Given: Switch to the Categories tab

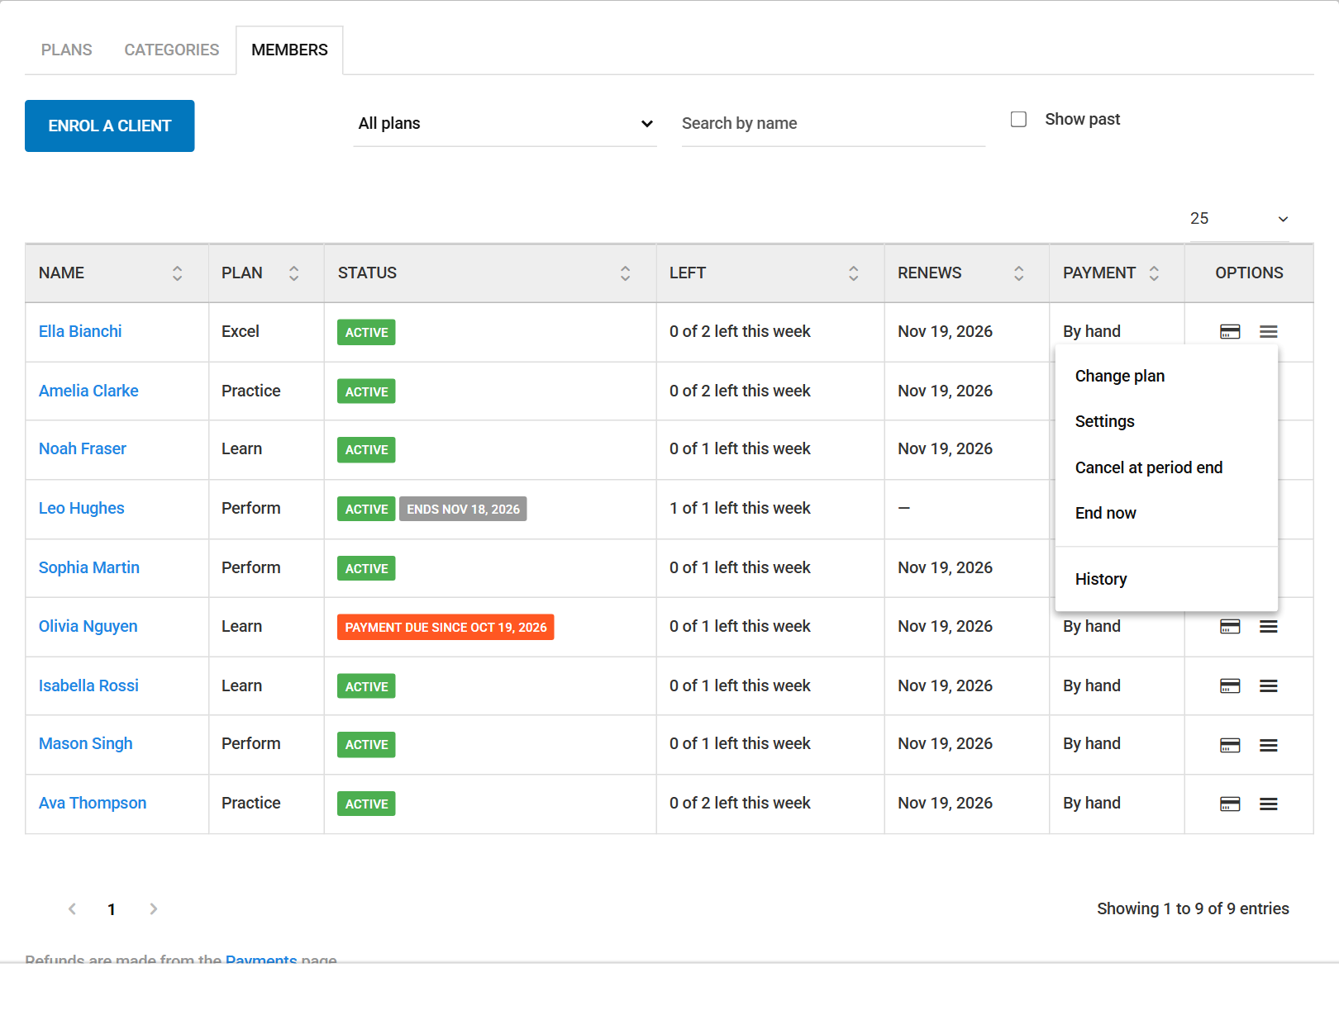Looking at the screenshot, I should click(172, 50).
